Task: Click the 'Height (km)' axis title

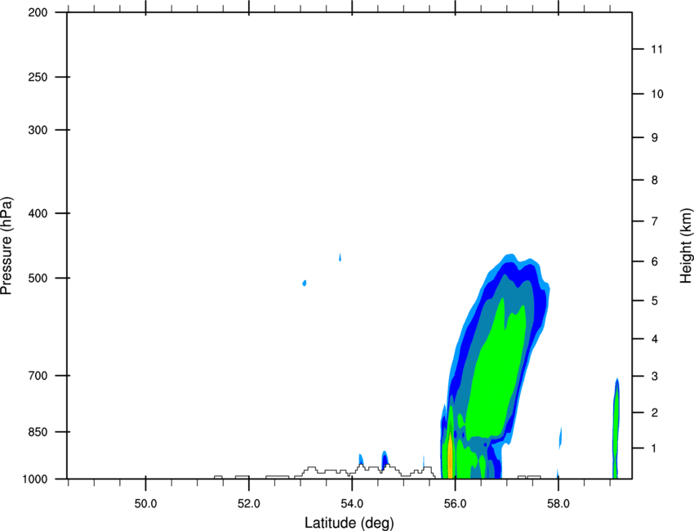Action: click(686, 246)
